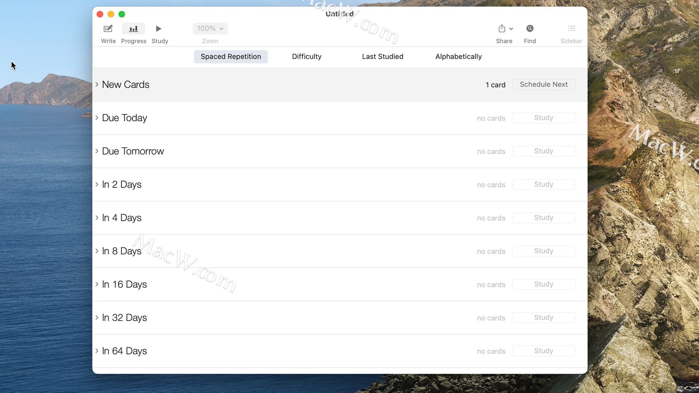Click the Share icon
This screenshot has width=699, height=393.
pyautogui.click(x=502, y=28)
